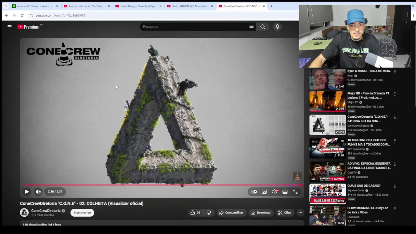Screen dimensions: 416x234
Task: Click the Clipe scissors button
Action: (285, 213)
